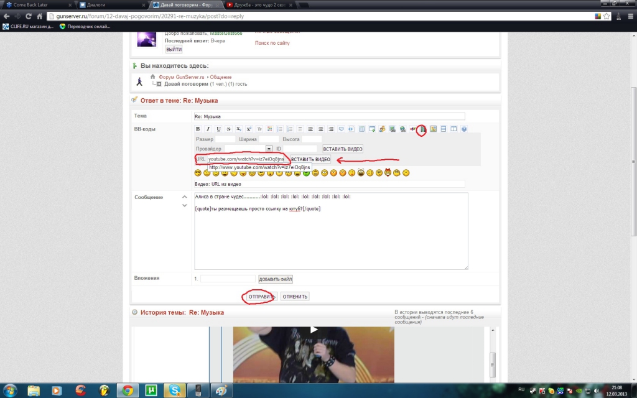Click into the Тема subject field
This screenshot has width=637, height=398.
pyautogui.click(x=329, y=116)
